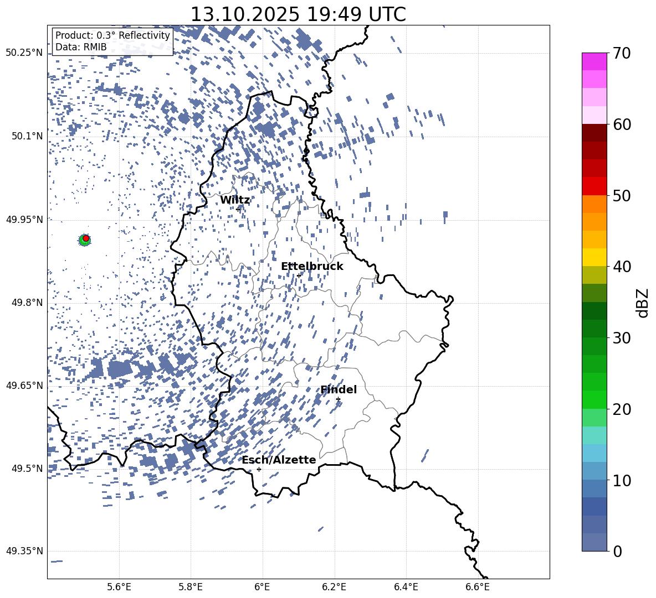This screenshot has height=598, width=656.
Task: Click the 49.8°N latitude label
Action: [x=27, y=303]
